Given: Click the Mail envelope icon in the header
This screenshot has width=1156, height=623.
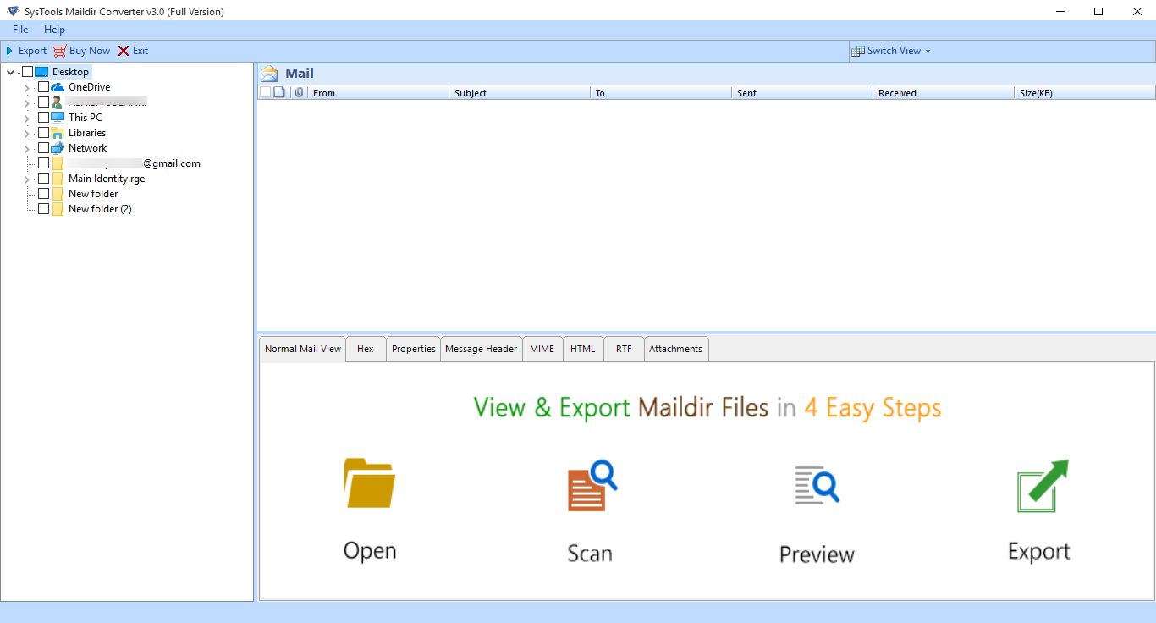Looking at the screenshot, I should click(269, 74).
